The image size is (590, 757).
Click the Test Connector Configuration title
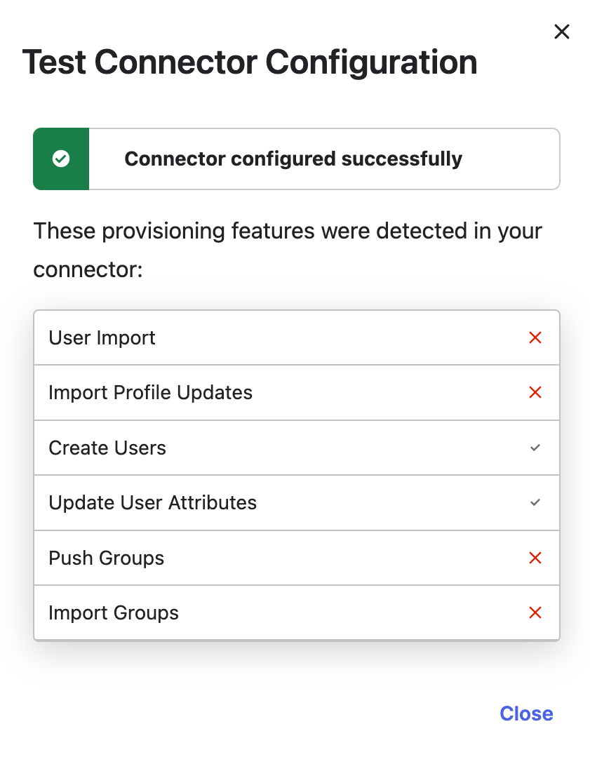pos(250,62)
